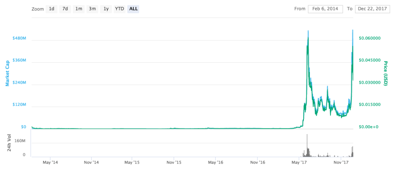Click the $0.045000 price label
Screen dimensions: 393x170
370,60
